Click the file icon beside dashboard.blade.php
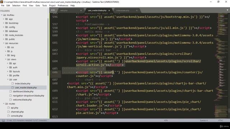 (x=10, y=91)
